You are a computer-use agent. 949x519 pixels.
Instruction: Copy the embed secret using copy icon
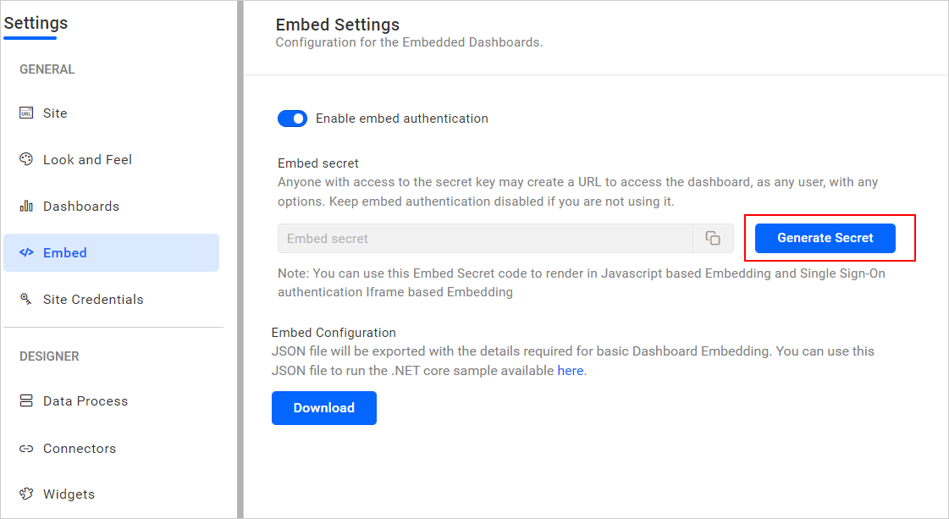tap(713, 239)
